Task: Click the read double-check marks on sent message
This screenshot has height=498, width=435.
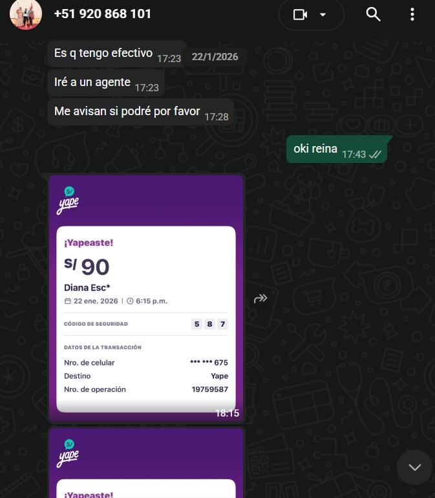Action: (x=376, y=155)
